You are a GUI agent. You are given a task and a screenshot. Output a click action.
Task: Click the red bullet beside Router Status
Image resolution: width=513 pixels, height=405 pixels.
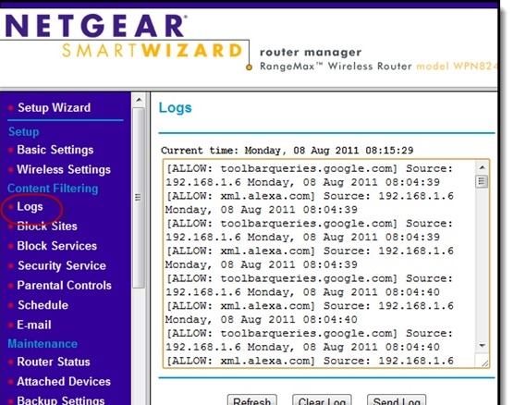11,362
